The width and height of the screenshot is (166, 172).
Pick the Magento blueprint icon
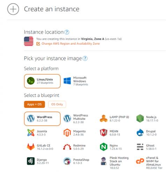[x=67, y=133]
